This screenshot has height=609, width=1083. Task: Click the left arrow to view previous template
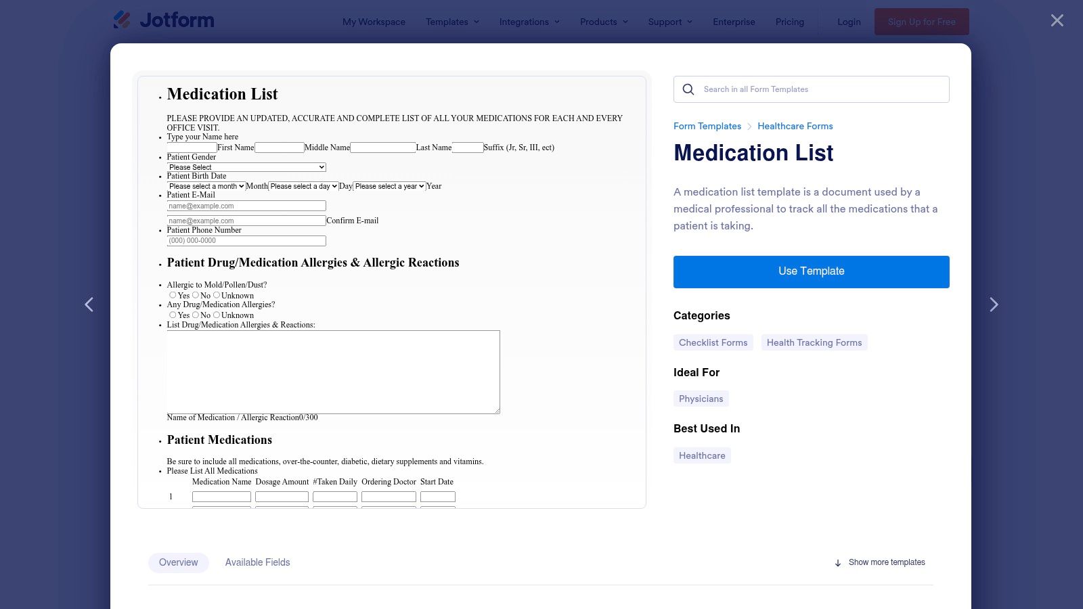[89, 304]
